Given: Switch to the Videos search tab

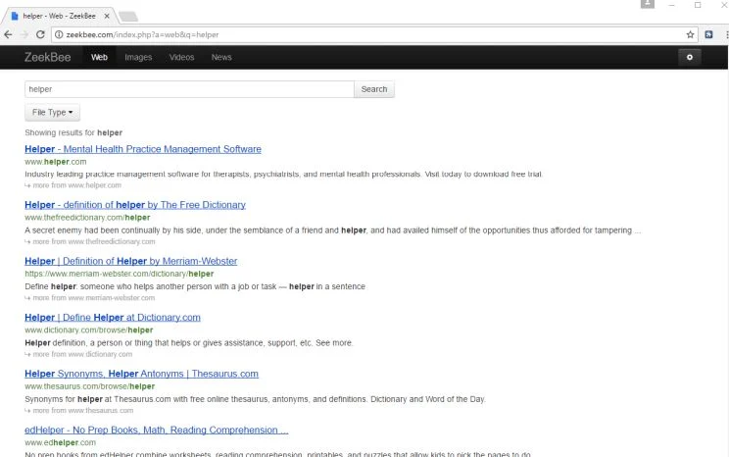Looking at the screenshot, I should 181,57.
